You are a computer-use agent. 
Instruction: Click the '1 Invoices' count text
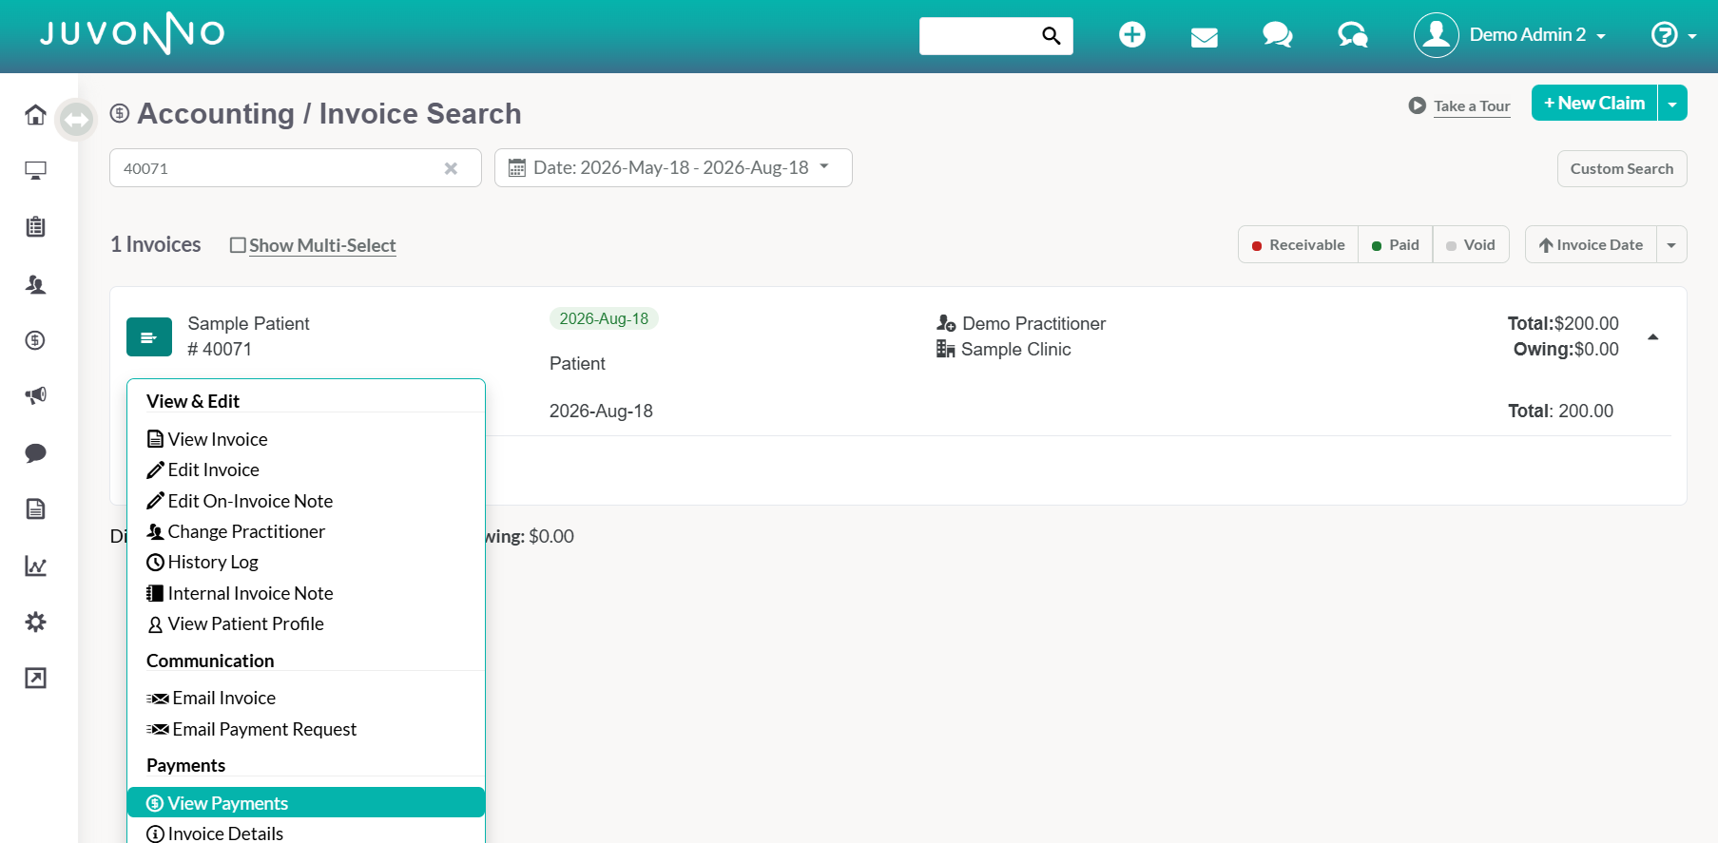[156, 244]
